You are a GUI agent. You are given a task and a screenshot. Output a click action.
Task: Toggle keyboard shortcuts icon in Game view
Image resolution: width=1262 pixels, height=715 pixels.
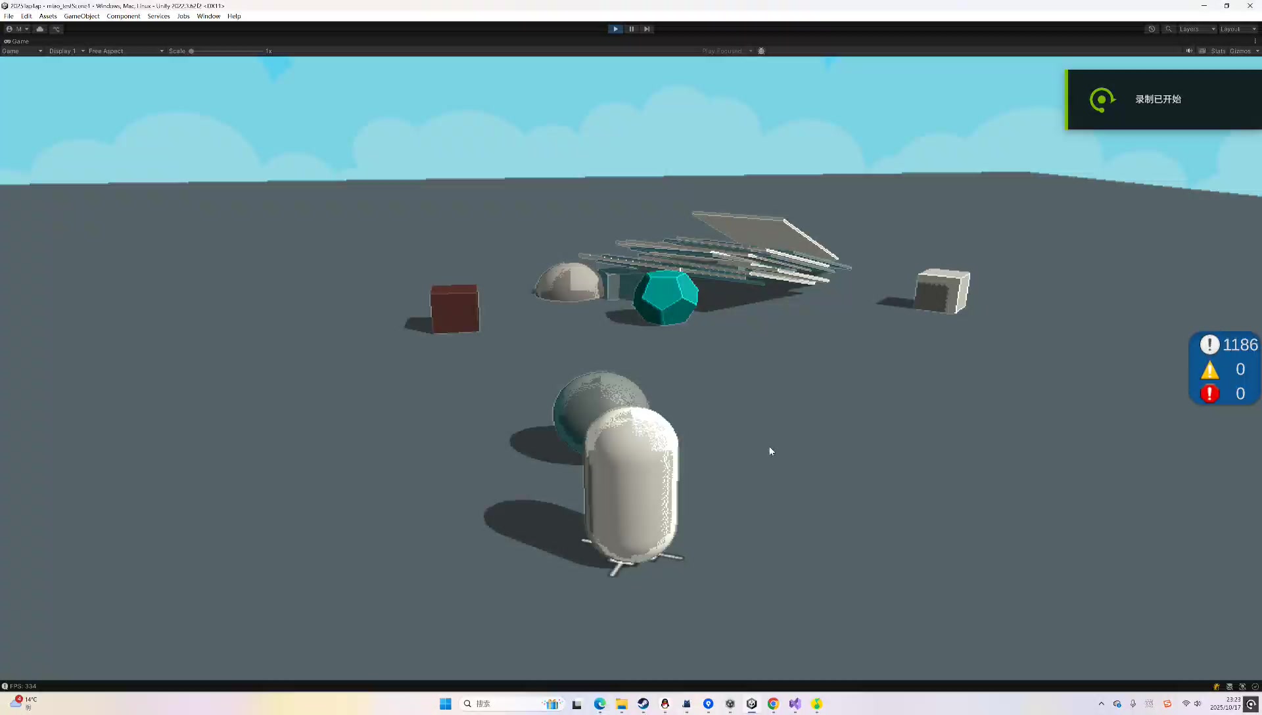click(1202, 51)
